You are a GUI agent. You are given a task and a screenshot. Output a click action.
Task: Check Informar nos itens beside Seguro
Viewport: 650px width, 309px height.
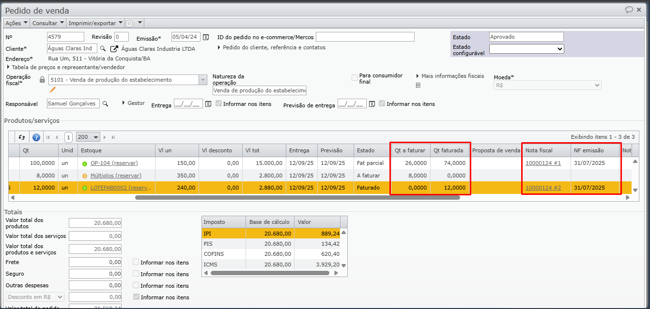coord(136,274)
